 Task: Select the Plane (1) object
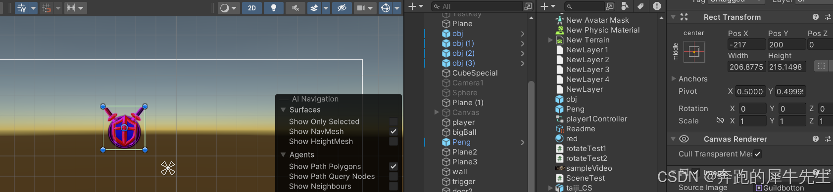[x=468, y=103]
